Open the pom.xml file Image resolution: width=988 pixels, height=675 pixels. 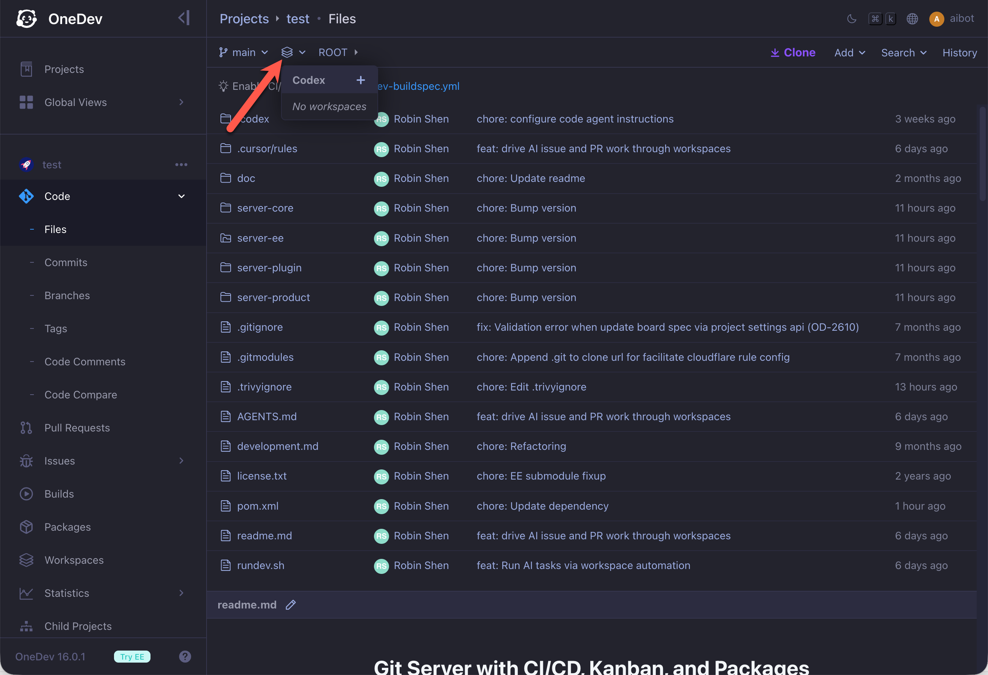point(258,506)
